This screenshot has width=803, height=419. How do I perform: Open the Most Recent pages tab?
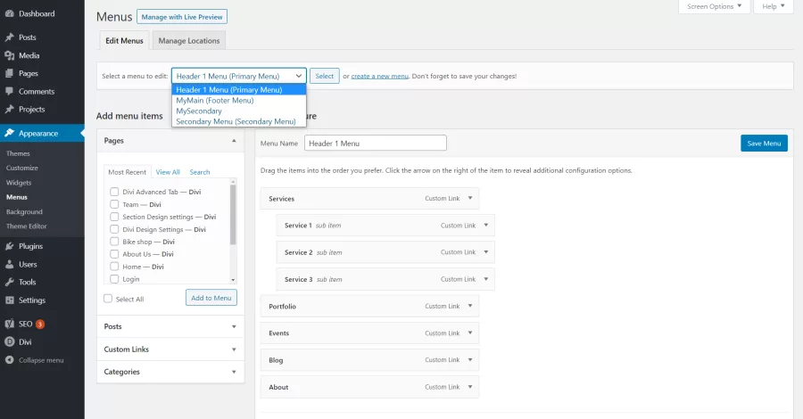coord(127,172)
